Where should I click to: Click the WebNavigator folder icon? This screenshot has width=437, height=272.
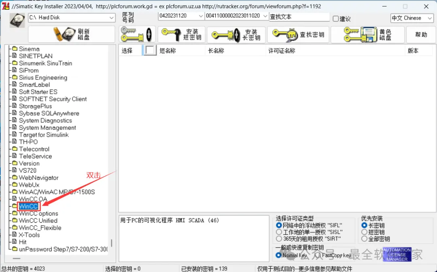(15, 177)
